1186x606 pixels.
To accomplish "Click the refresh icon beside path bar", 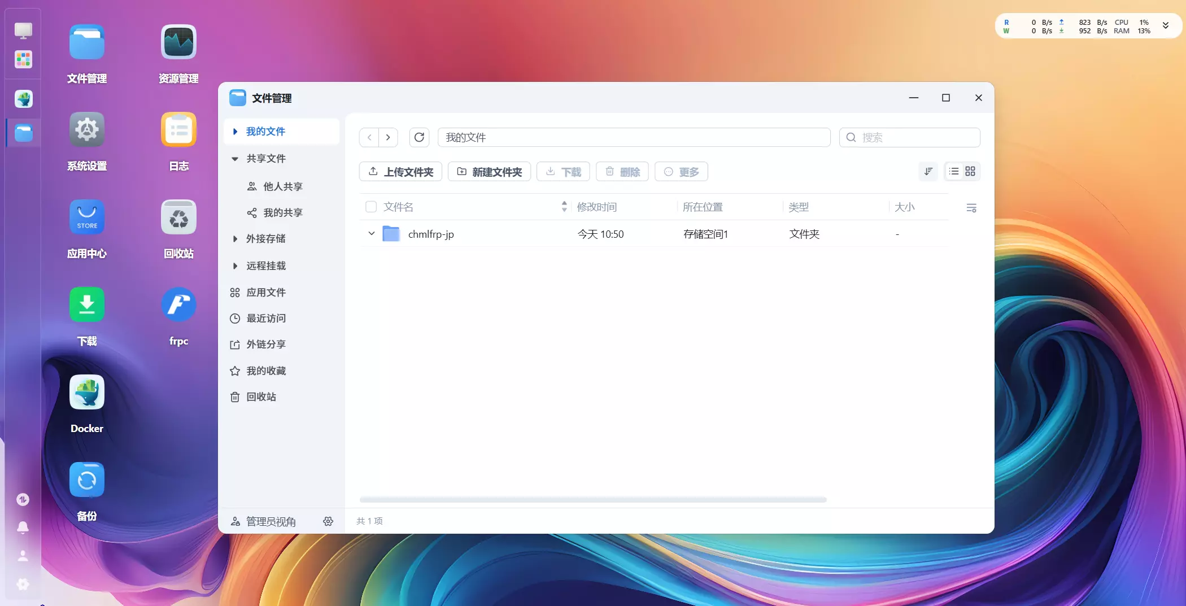I will tap(419, 137).
